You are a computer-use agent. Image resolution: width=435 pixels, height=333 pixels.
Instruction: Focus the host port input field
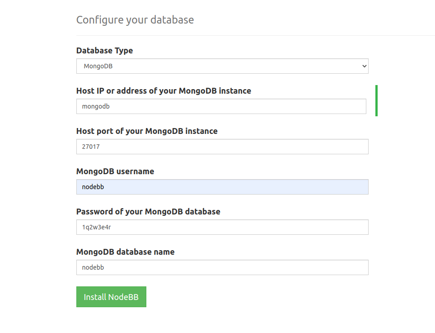(222, 147)
